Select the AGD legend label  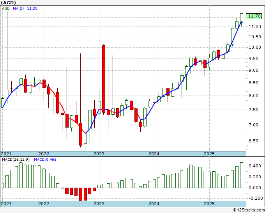(6, 9)
